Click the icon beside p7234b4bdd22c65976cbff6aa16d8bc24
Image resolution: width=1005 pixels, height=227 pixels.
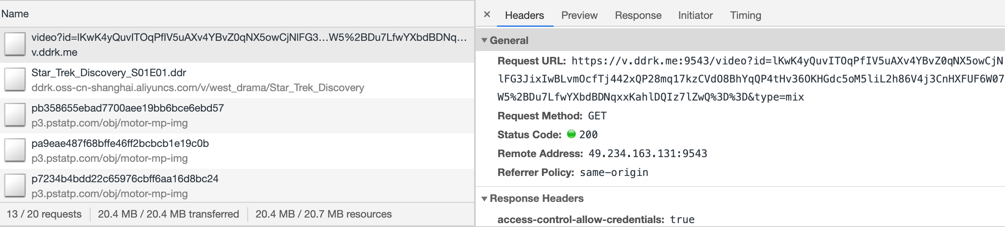pos(15,186)
